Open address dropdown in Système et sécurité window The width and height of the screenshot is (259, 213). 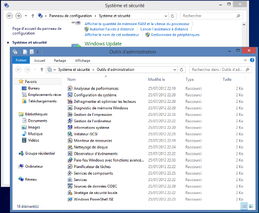(166, 16)
